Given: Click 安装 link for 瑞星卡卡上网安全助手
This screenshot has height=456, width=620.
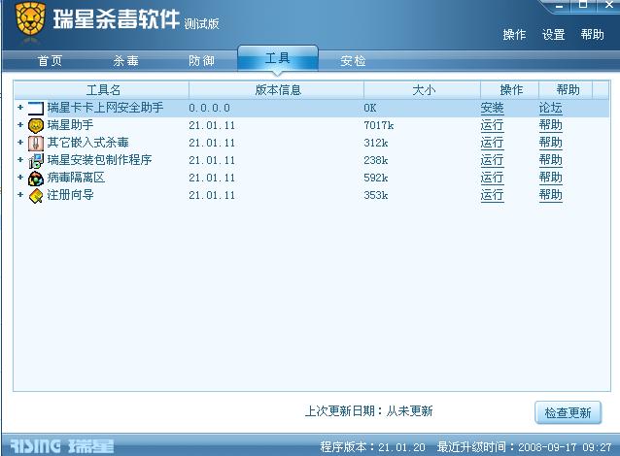Looking at the screenshot, I should point(493,108).
